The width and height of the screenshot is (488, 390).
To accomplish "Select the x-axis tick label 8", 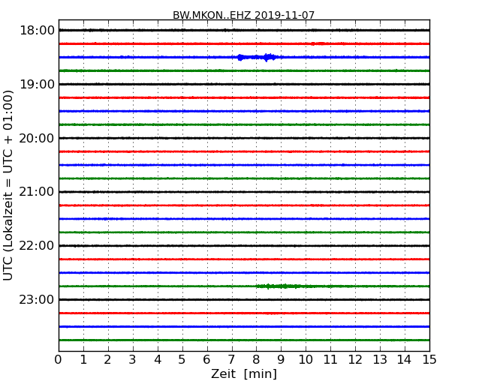I will [x=256, y=359].
